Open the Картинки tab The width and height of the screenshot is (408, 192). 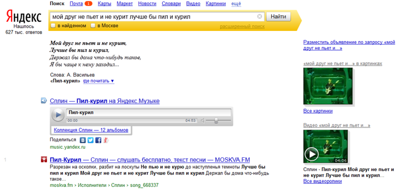pos(216,4)
